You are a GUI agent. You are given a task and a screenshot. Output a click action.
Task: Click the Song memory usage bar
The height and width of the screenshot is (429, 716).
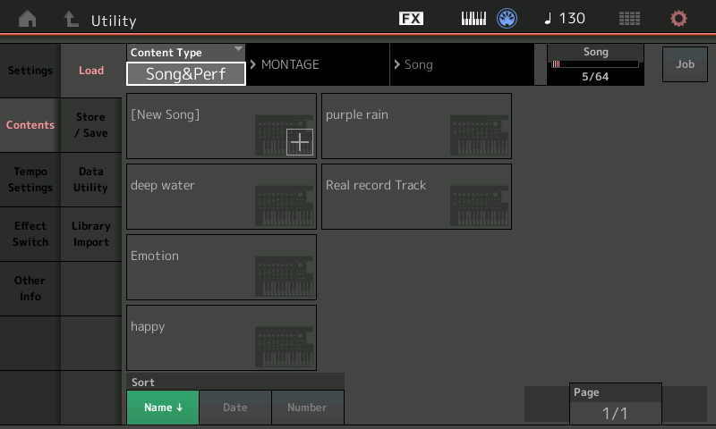point(595,65)
